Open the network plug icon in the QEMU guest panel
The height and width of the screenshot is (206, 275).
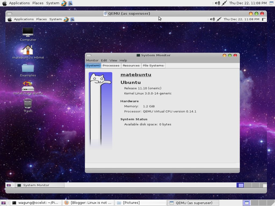[x=219, y=19]
